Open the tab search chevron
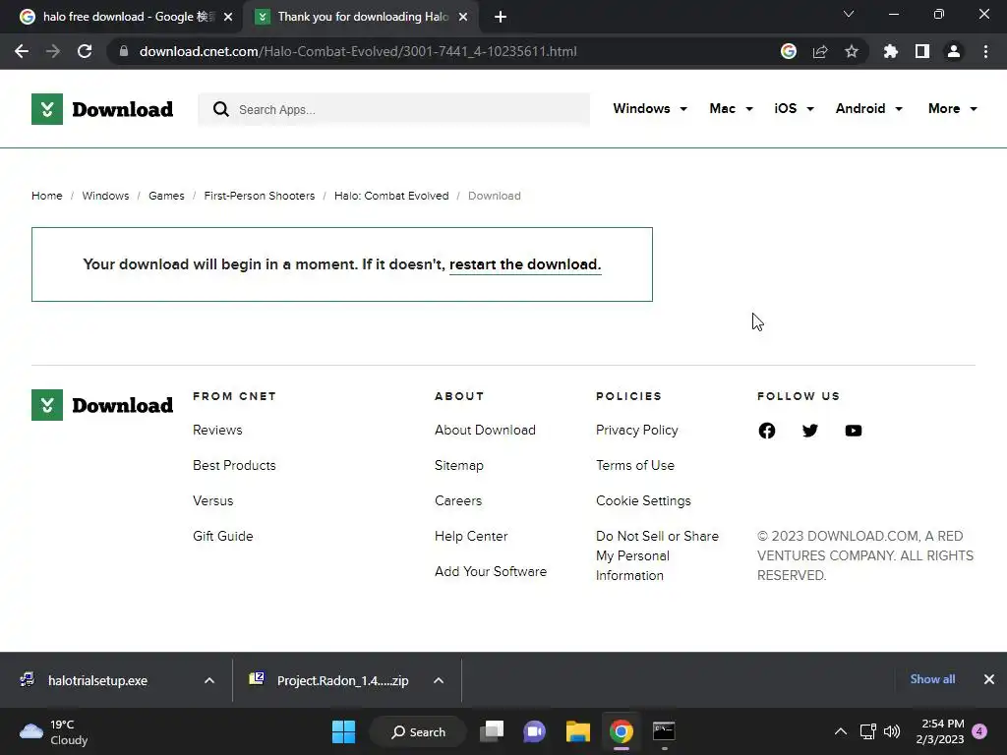 coord(849,14)
